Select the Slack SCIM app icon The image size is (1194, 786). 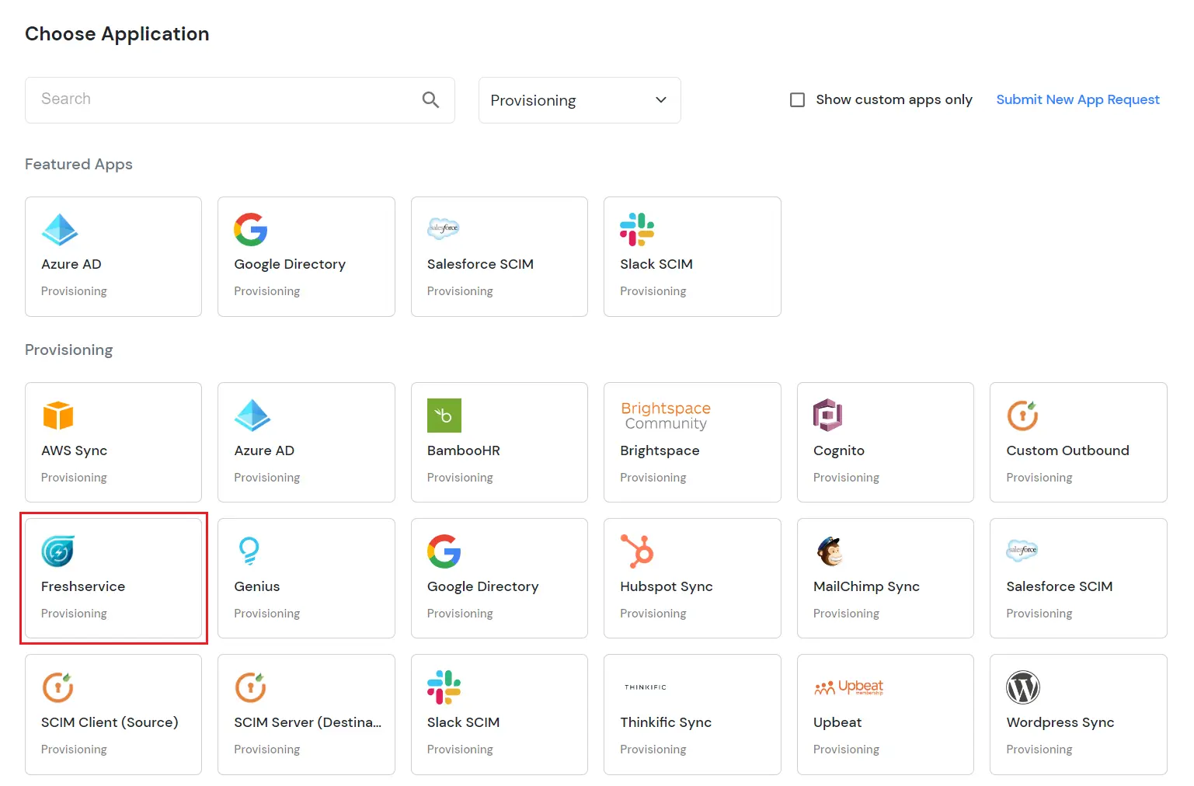636,230
